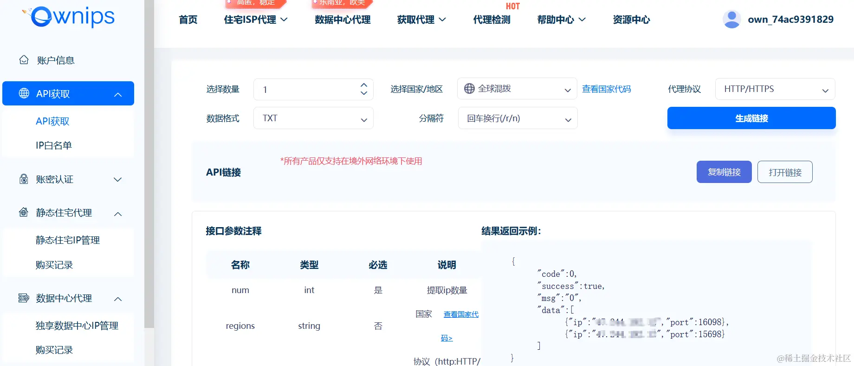Click 查看国家代码 link in the regions row
This screenshot has height=366, width=854.
(x=461, y=314)
